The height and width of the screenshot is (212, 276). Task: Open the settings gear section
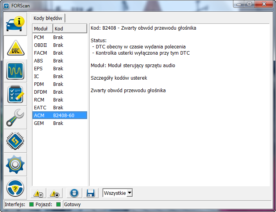pos(15,164)
